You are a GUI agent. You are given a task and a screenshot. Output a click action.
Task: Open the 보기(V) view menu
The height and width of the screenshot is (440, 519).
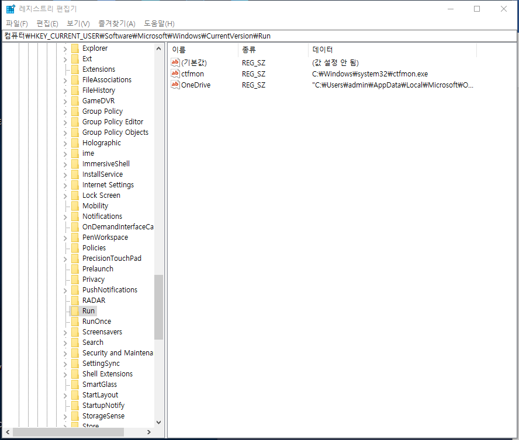click(78, 23)
